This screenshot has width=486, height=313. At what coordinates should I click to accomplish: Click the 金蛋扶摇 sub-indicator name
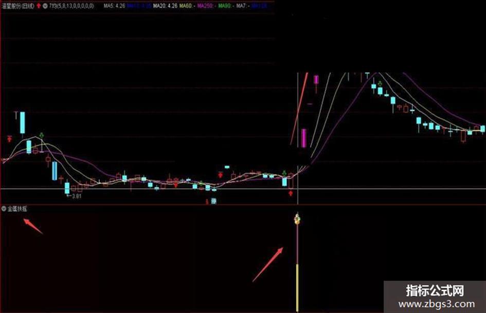pyautogui.click(x=17, y=209)
